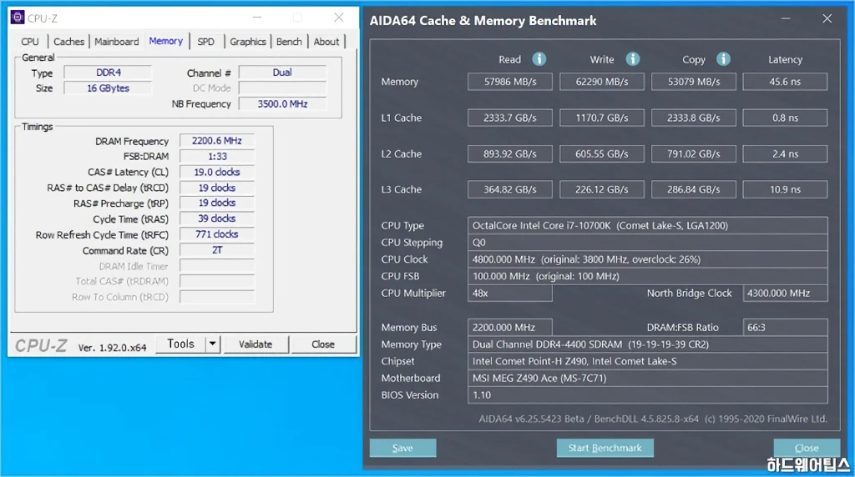This screenshot has width=855, height=477.
Task: Click the Chipset field Intel Comet Point-H Z490
Action: coord(648,361)
